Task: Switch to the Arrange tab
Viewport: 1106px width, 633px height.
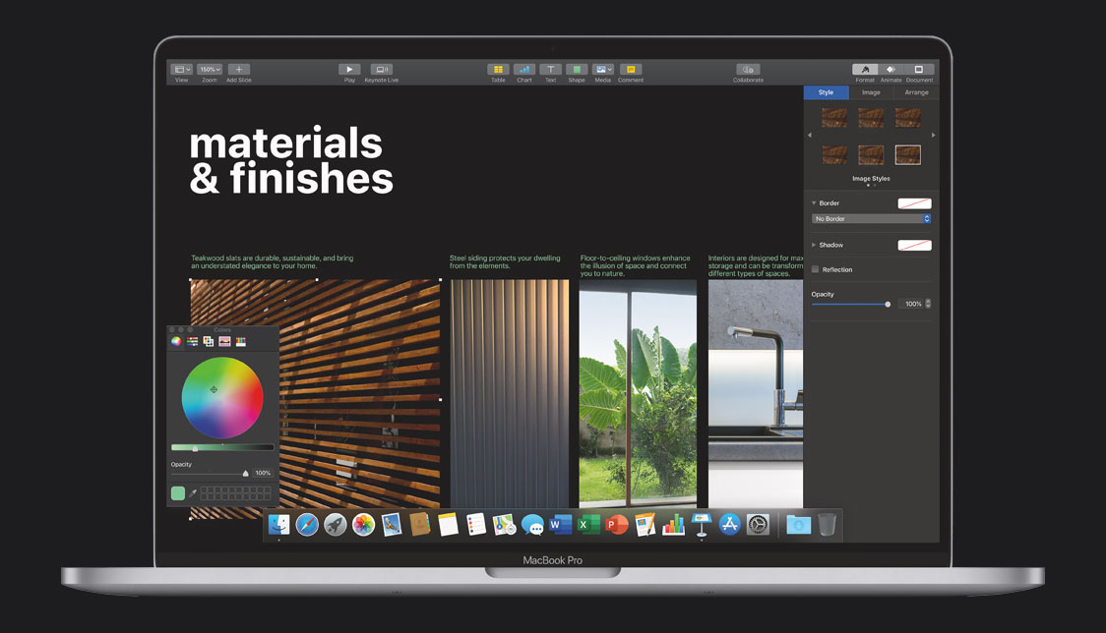Action: [916, 92]
